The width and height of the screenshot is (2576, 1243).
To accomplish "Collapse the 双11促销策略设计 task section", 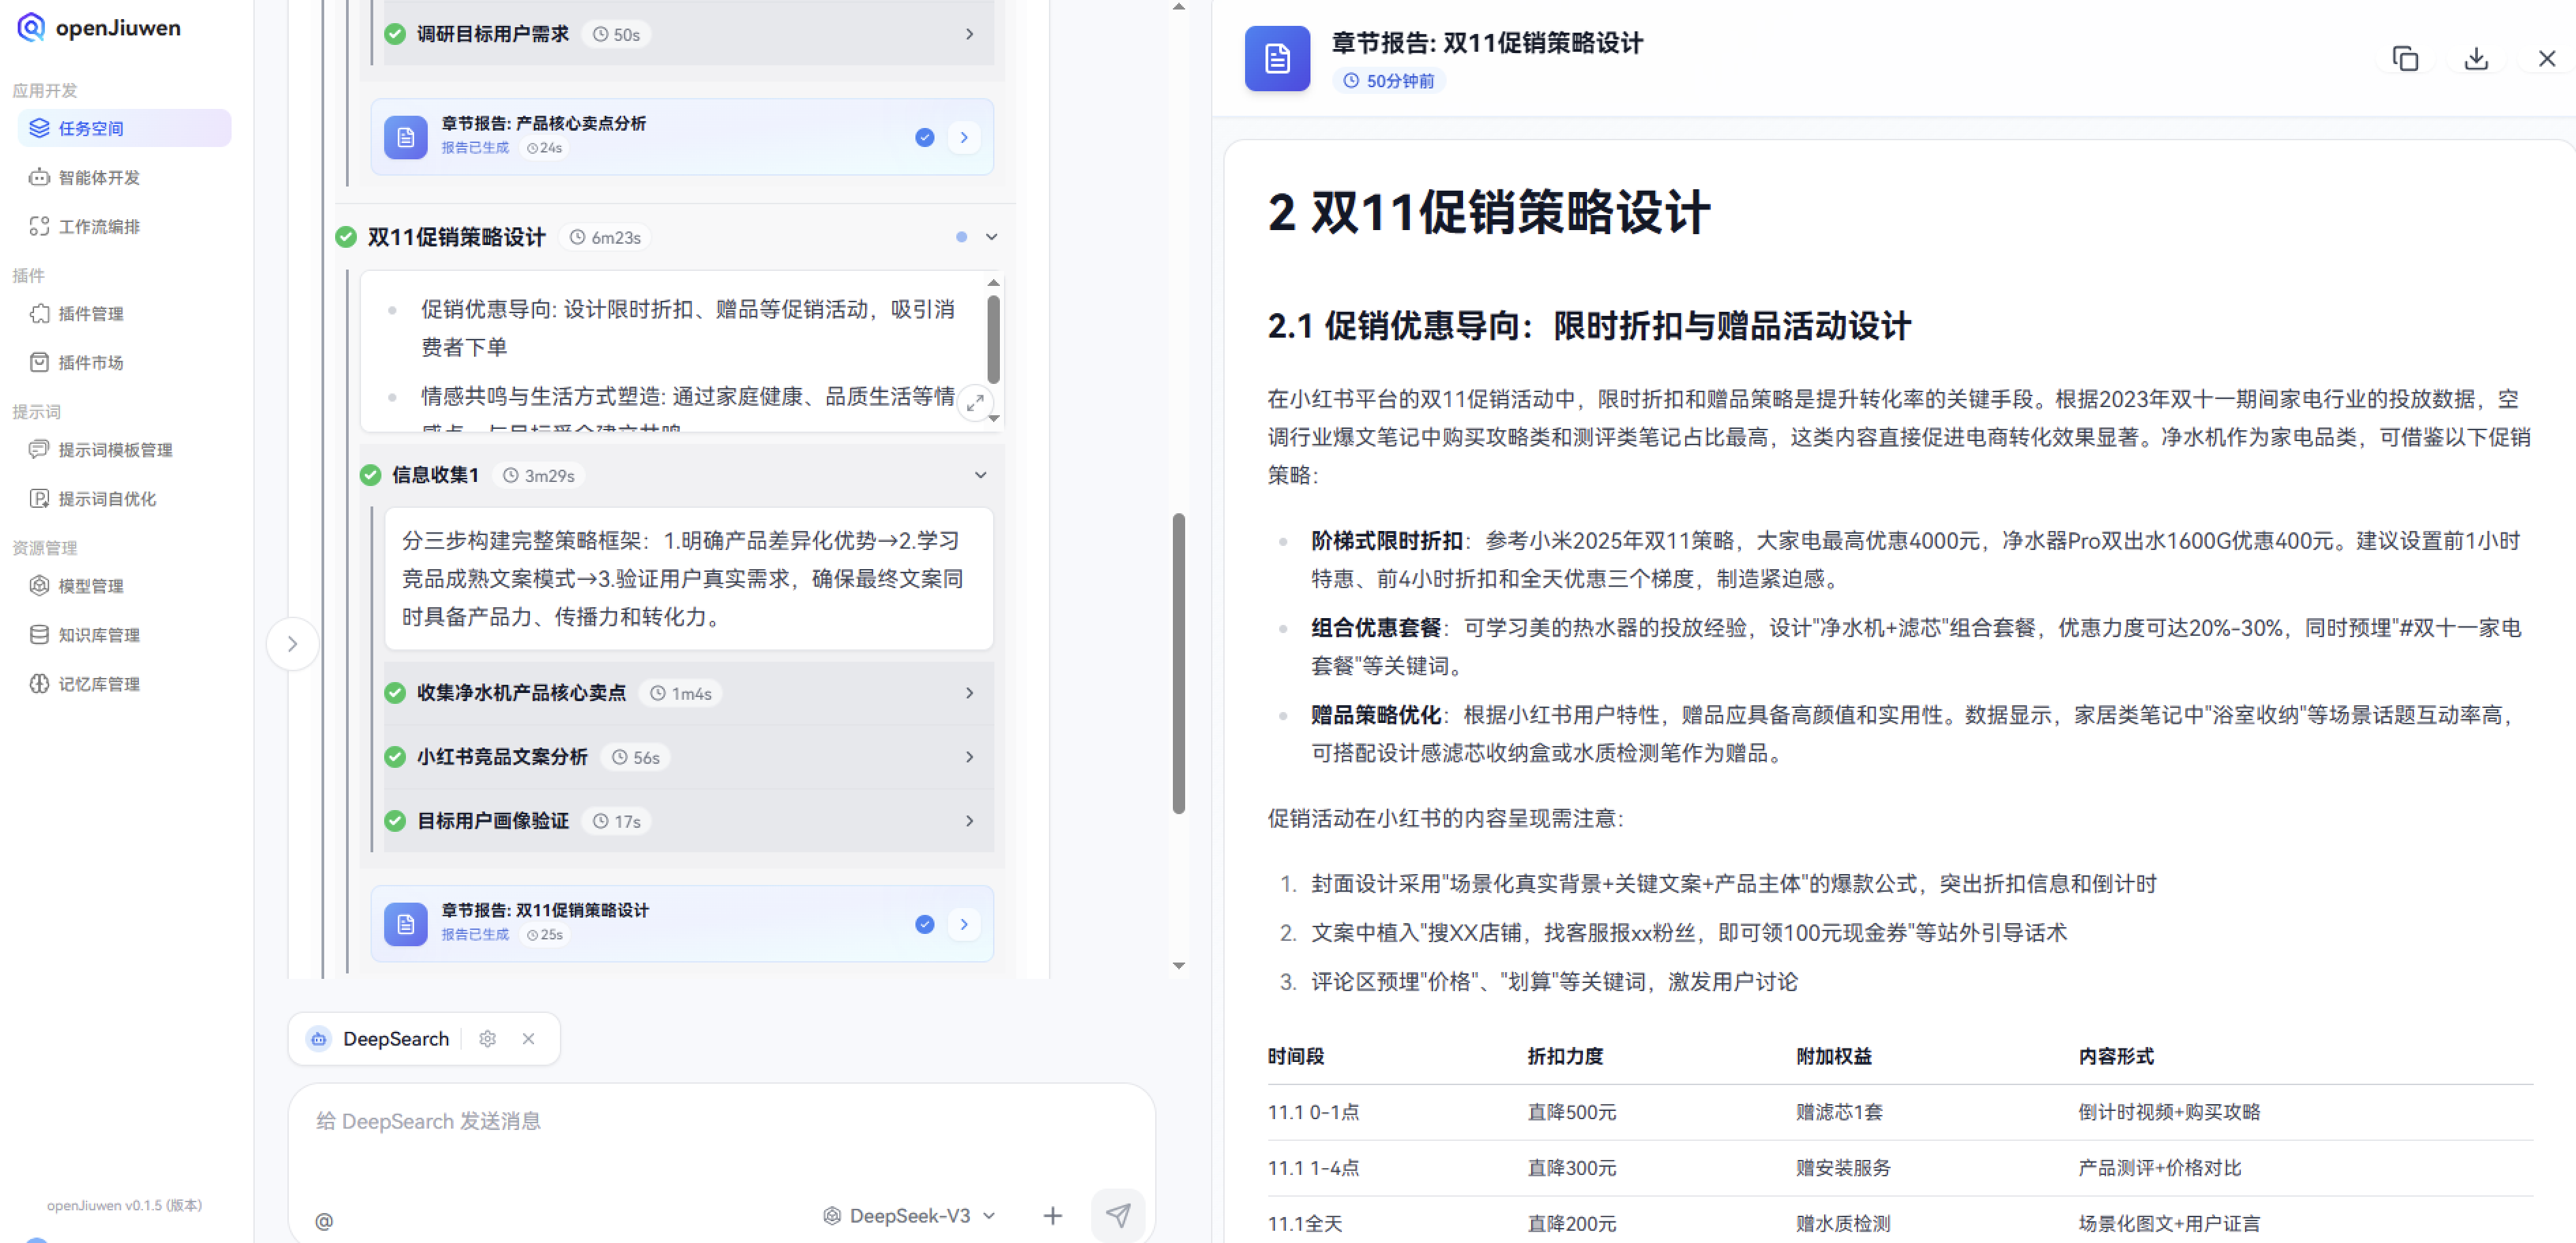I will [990, 237].
